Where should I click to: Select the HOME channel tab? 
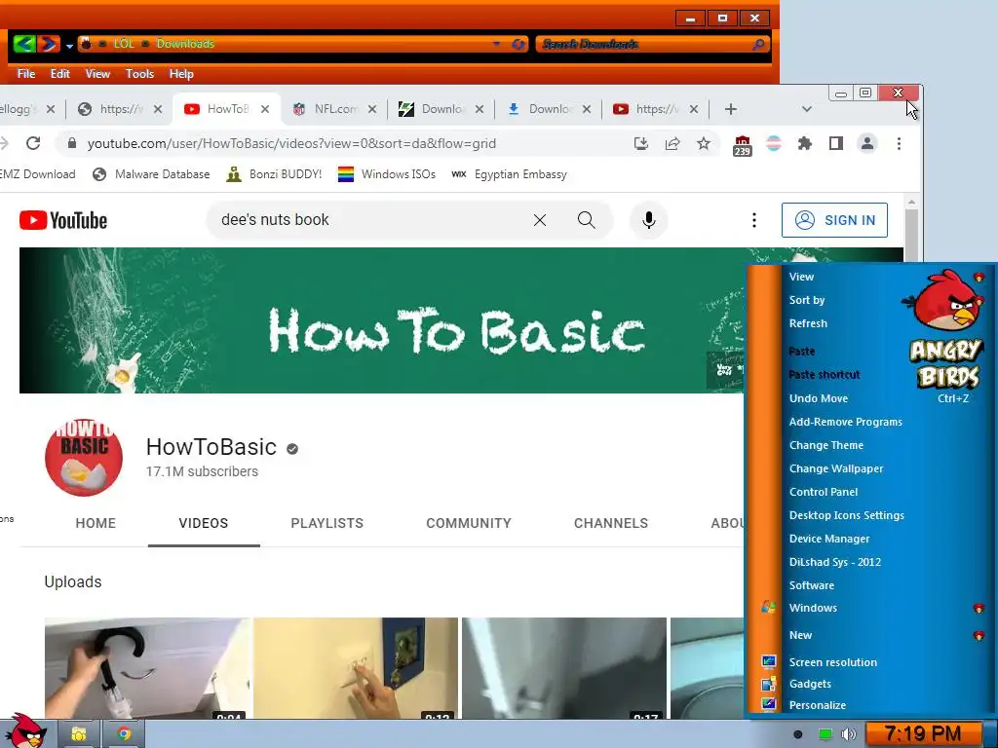[96, 523]
